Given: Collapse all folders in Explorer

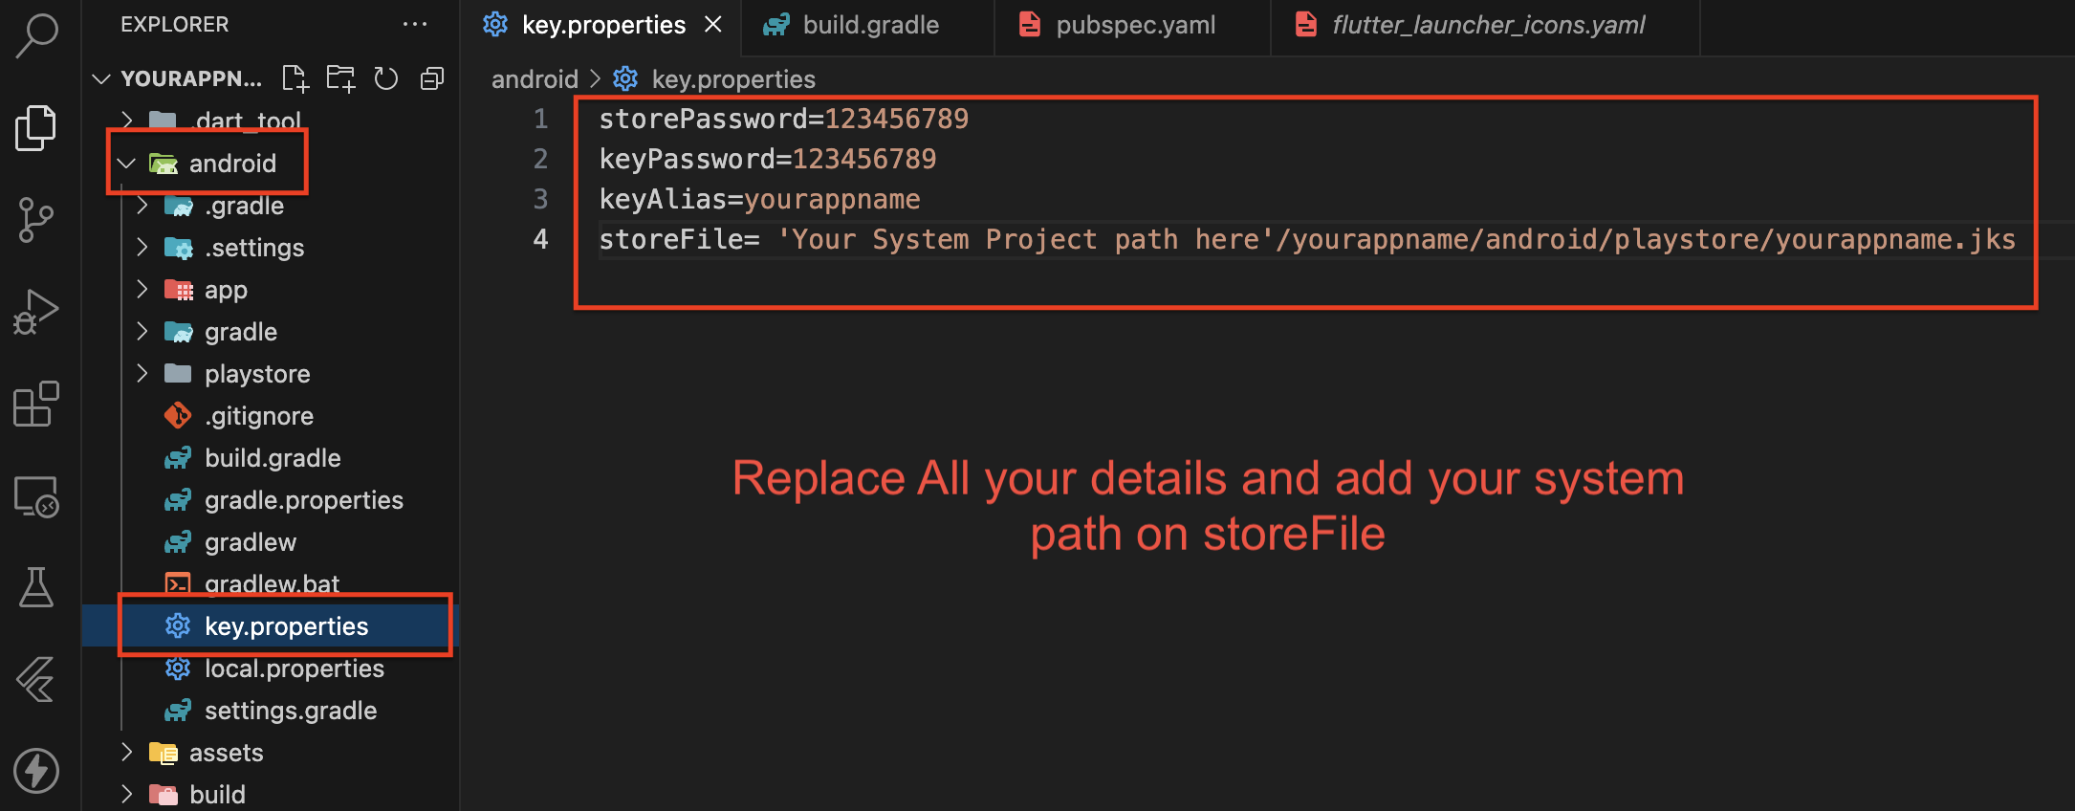Looking at the screenshot, I should point(432,78).
